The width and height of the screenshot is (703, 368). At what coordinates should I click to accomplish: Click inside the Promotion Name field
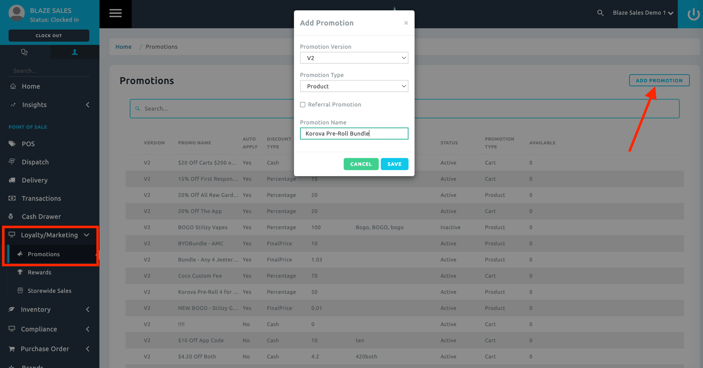click(x=354, y=133)
